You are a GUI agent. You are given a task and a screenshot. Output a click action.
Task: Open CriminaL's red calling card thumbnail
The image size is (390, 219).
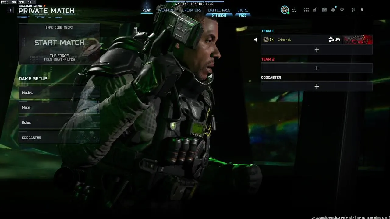point(357,40)
